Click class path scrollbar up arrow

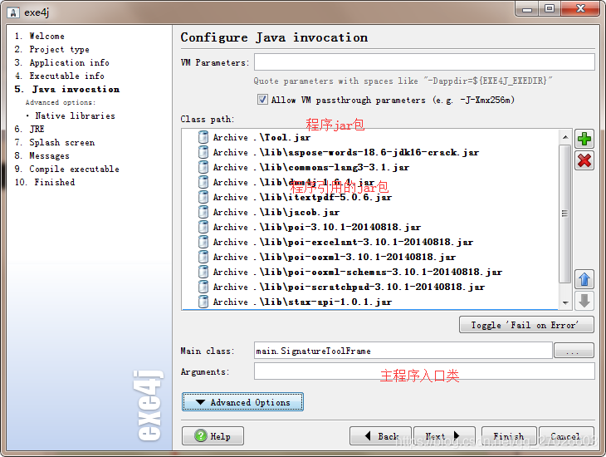click(565, 137)
